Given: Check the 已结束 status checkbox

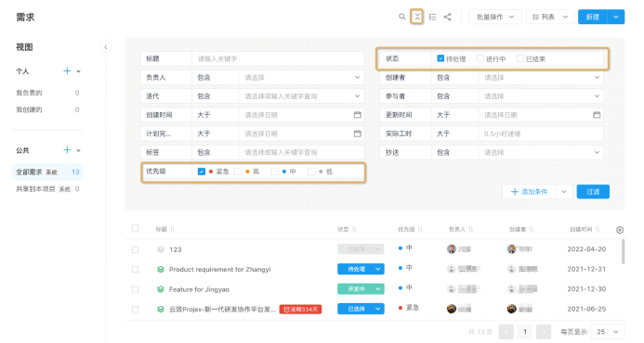Looking at the screenshot, I should pos(520,58).
